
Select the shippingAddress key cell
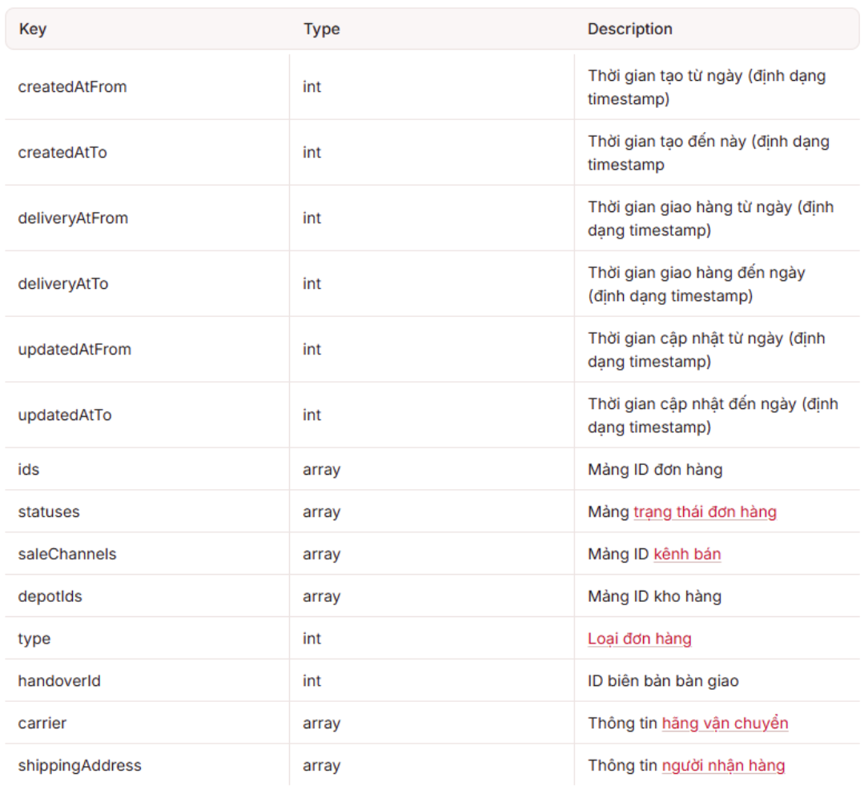click(79, 766)
